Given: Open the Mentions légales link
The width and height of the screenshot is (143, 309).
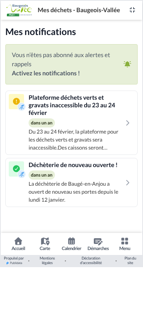Looking at the screenshot, I should pos(47,261).
